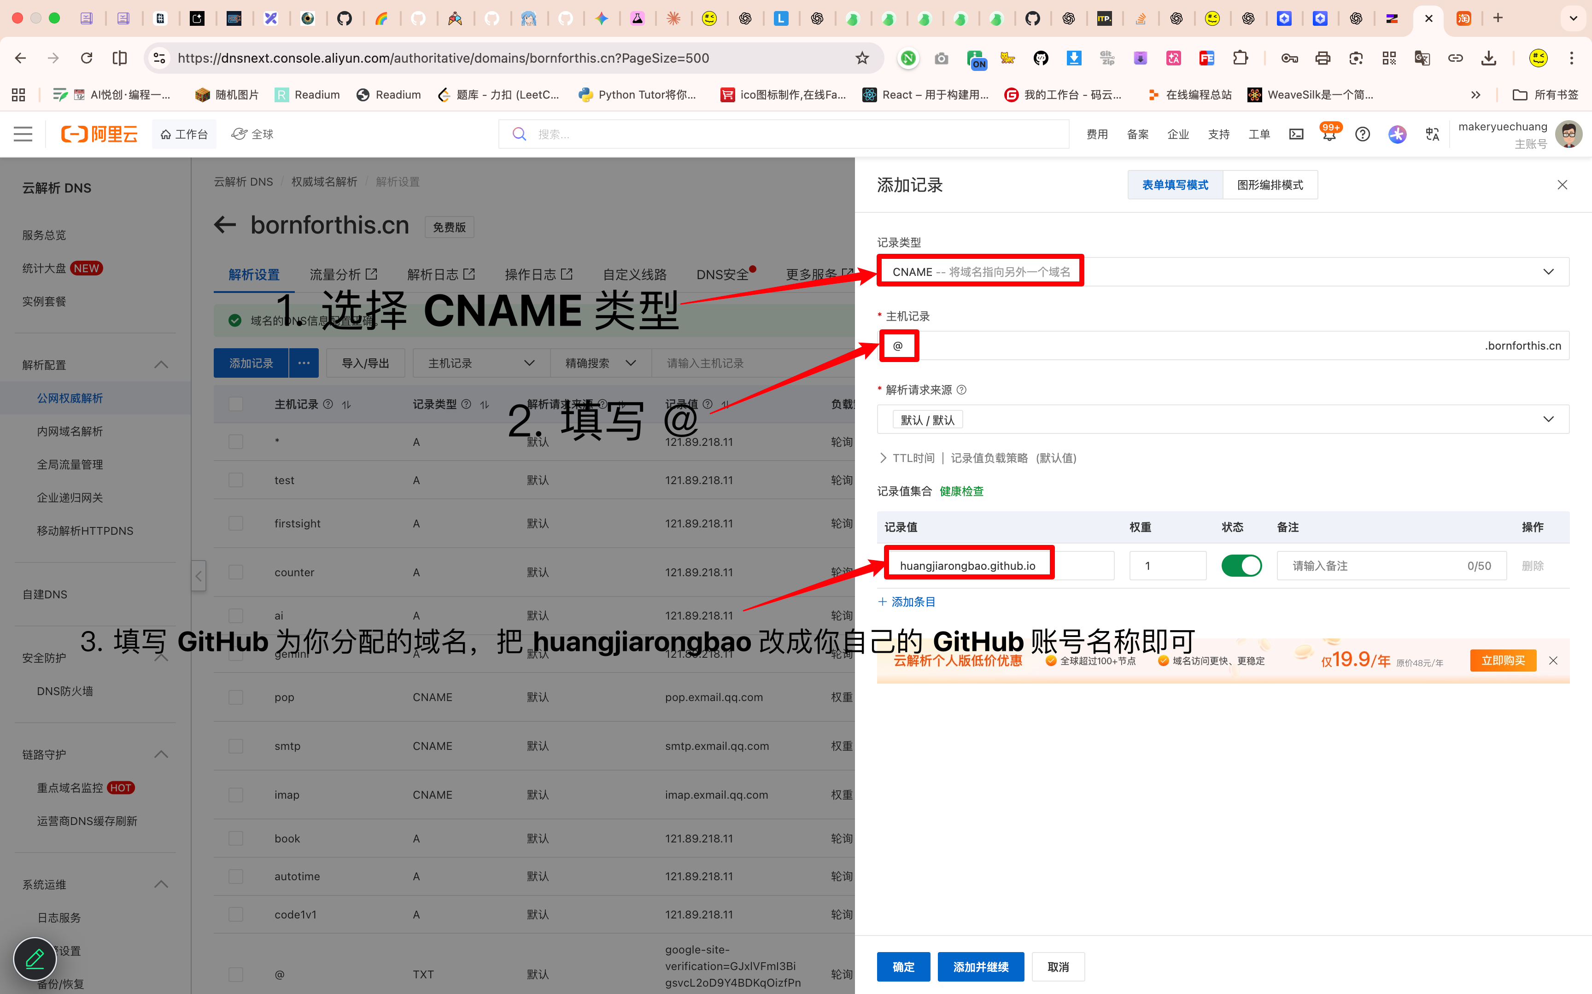The image size is (1592, 994).
Task: Select the checkbox for the smtp record
Action: (236, 745)
